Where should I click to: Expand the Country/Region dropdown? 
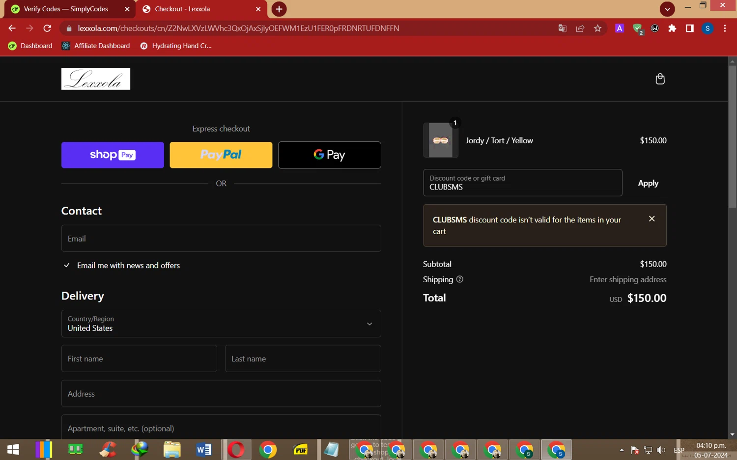[221, 324]
